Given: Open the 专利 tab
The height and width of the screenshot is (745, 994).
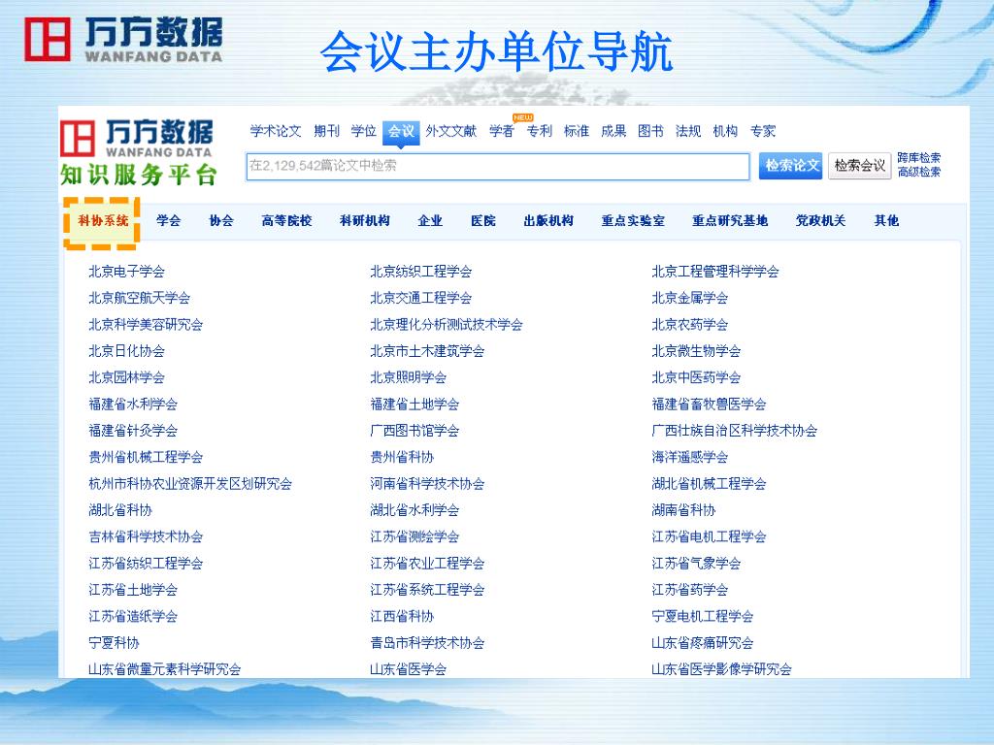Looking at the screenshot, I should 540,131.
